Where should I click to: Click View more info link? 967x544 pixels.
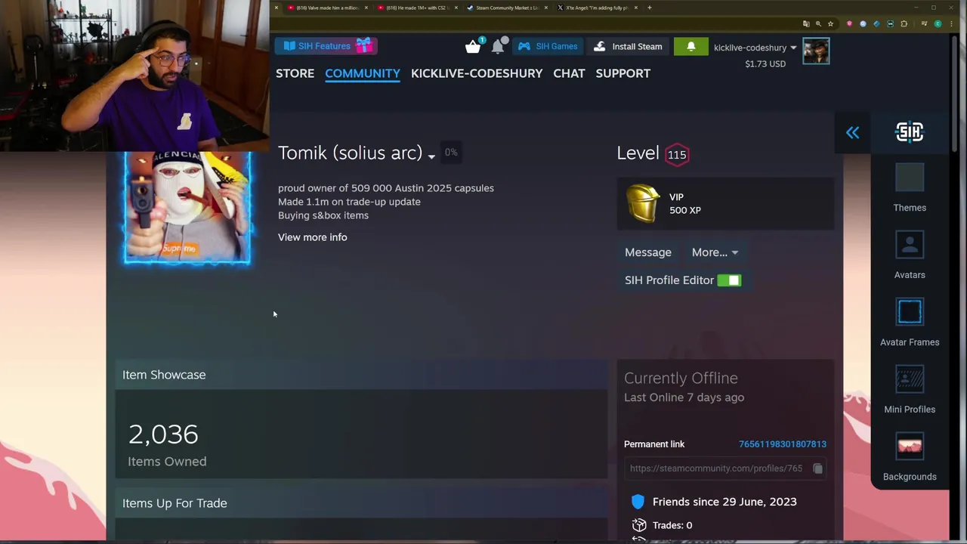[x=313, y=237]
